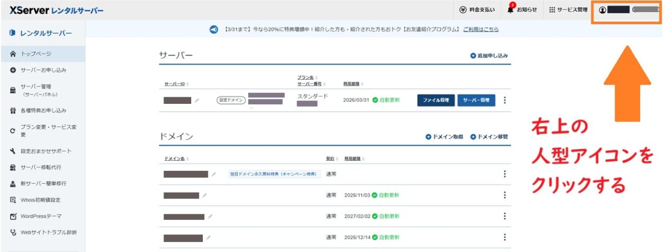Click ドメイン取得 link

pos(444,136)
